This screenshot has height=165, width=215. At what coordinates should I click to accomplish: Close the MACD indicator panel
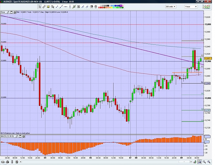click(23, 136)
